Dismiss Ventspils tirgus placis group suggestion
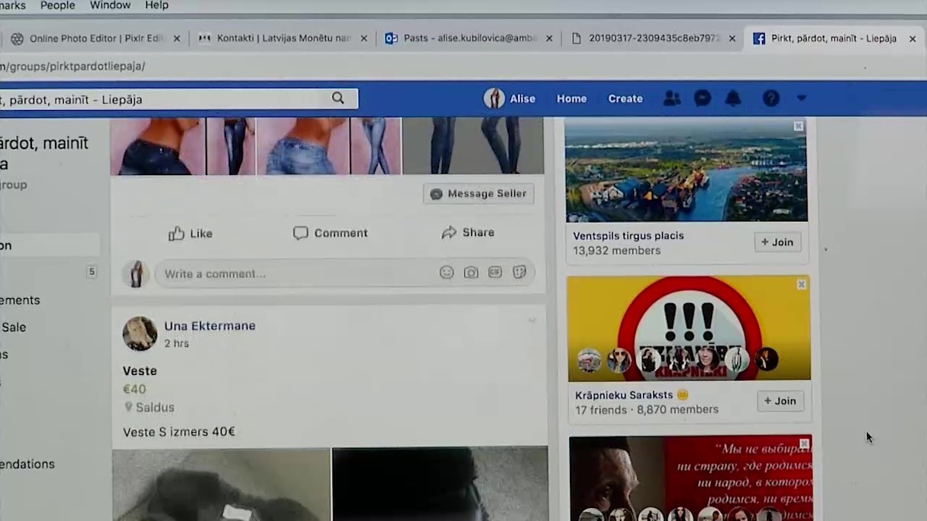 [x=798, y=127]
